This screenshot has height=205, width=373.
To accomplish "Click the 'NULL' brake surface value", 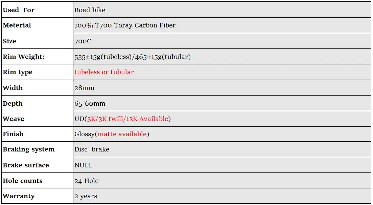I will pos(84,165).
